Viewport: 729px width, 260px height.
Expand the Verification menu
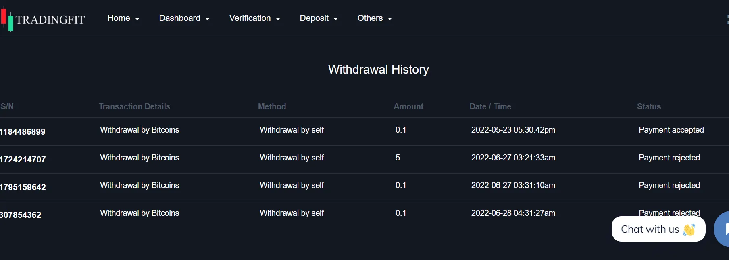tap(255, 18)
